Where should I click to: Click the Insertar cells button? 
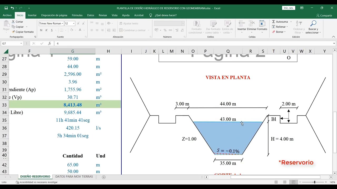pos(242,26)
